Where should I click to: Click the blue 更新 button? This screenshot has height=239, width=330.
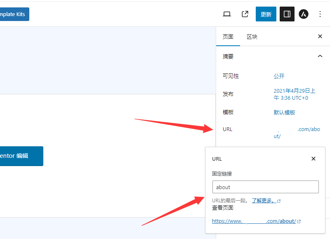266,14
